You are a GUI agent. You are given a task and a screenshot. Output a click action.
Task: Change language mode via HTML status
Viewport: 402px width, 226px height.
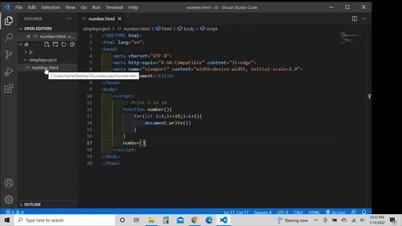(314, 212)
